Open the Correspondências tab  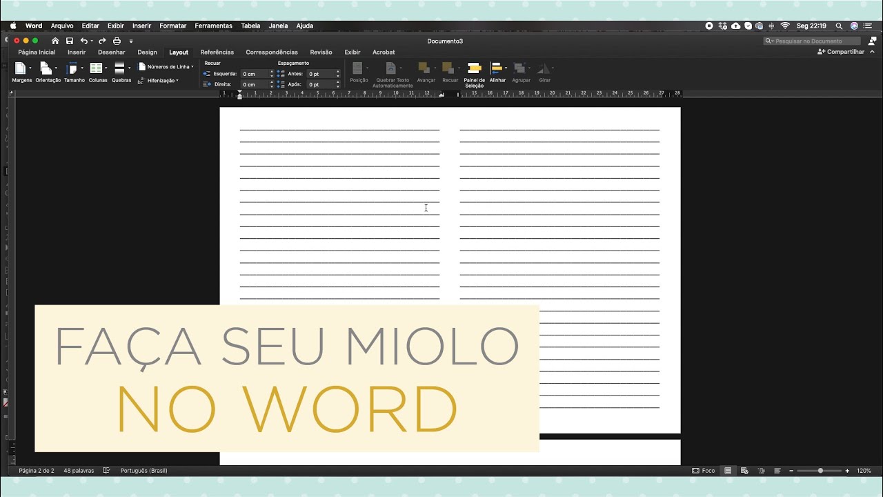point(272,52)
